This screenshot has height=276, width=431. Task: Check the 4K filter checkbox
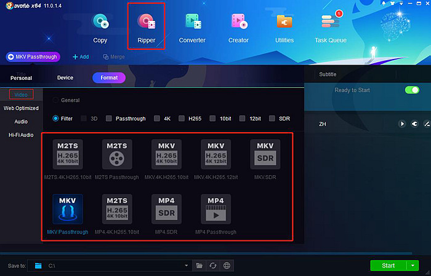click(157, 119)
